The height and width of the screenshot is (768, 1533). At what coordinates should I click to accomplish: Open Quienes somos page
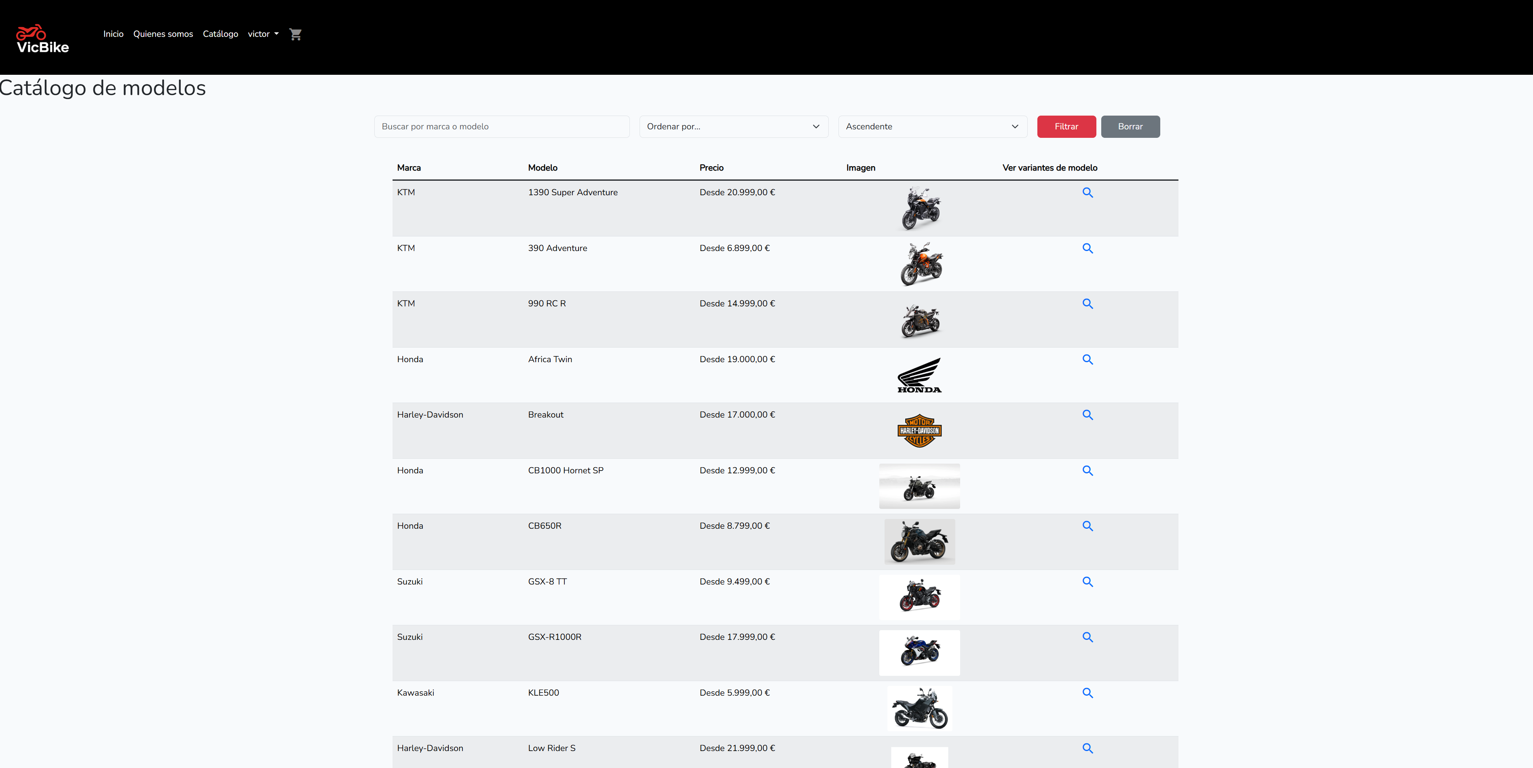[163, 34]
